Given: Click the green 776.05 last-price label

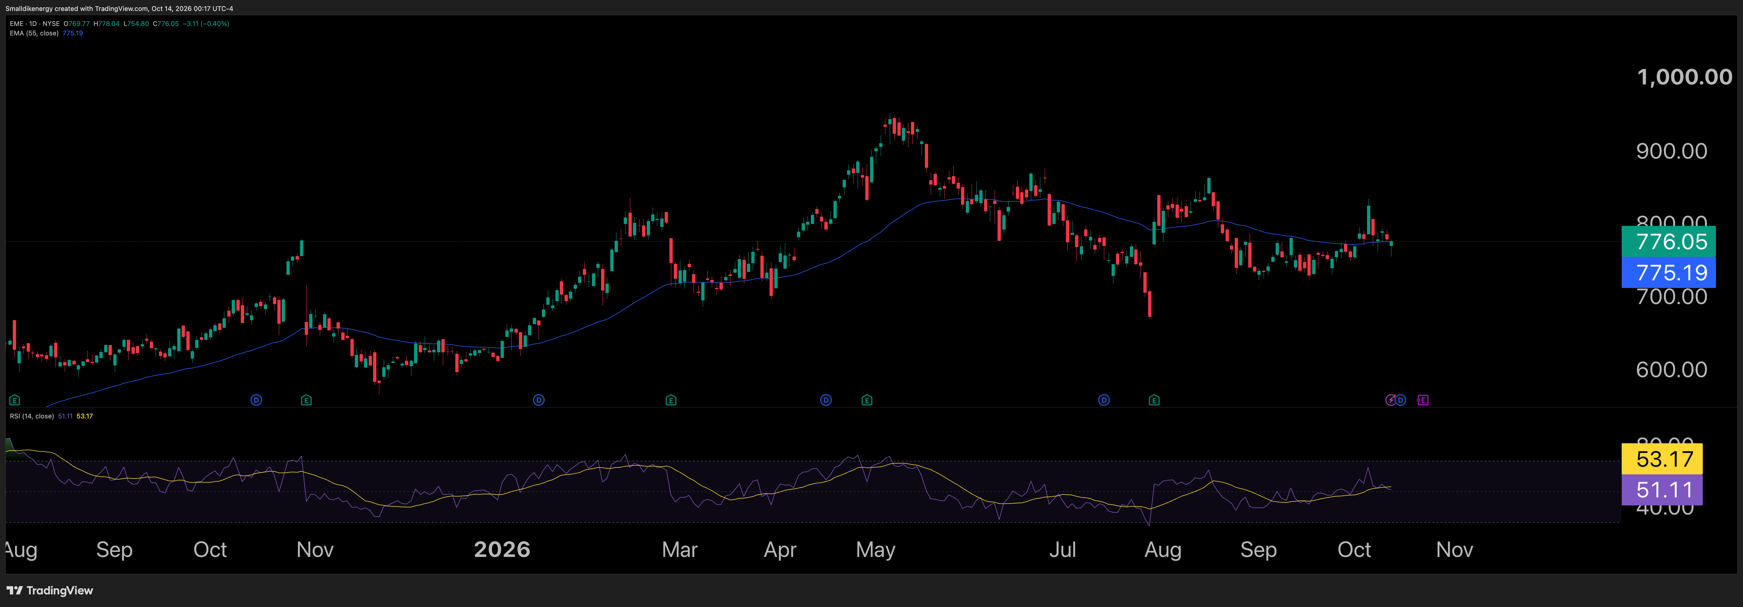Looking at the screenshot, I should tap(1668, 242).
